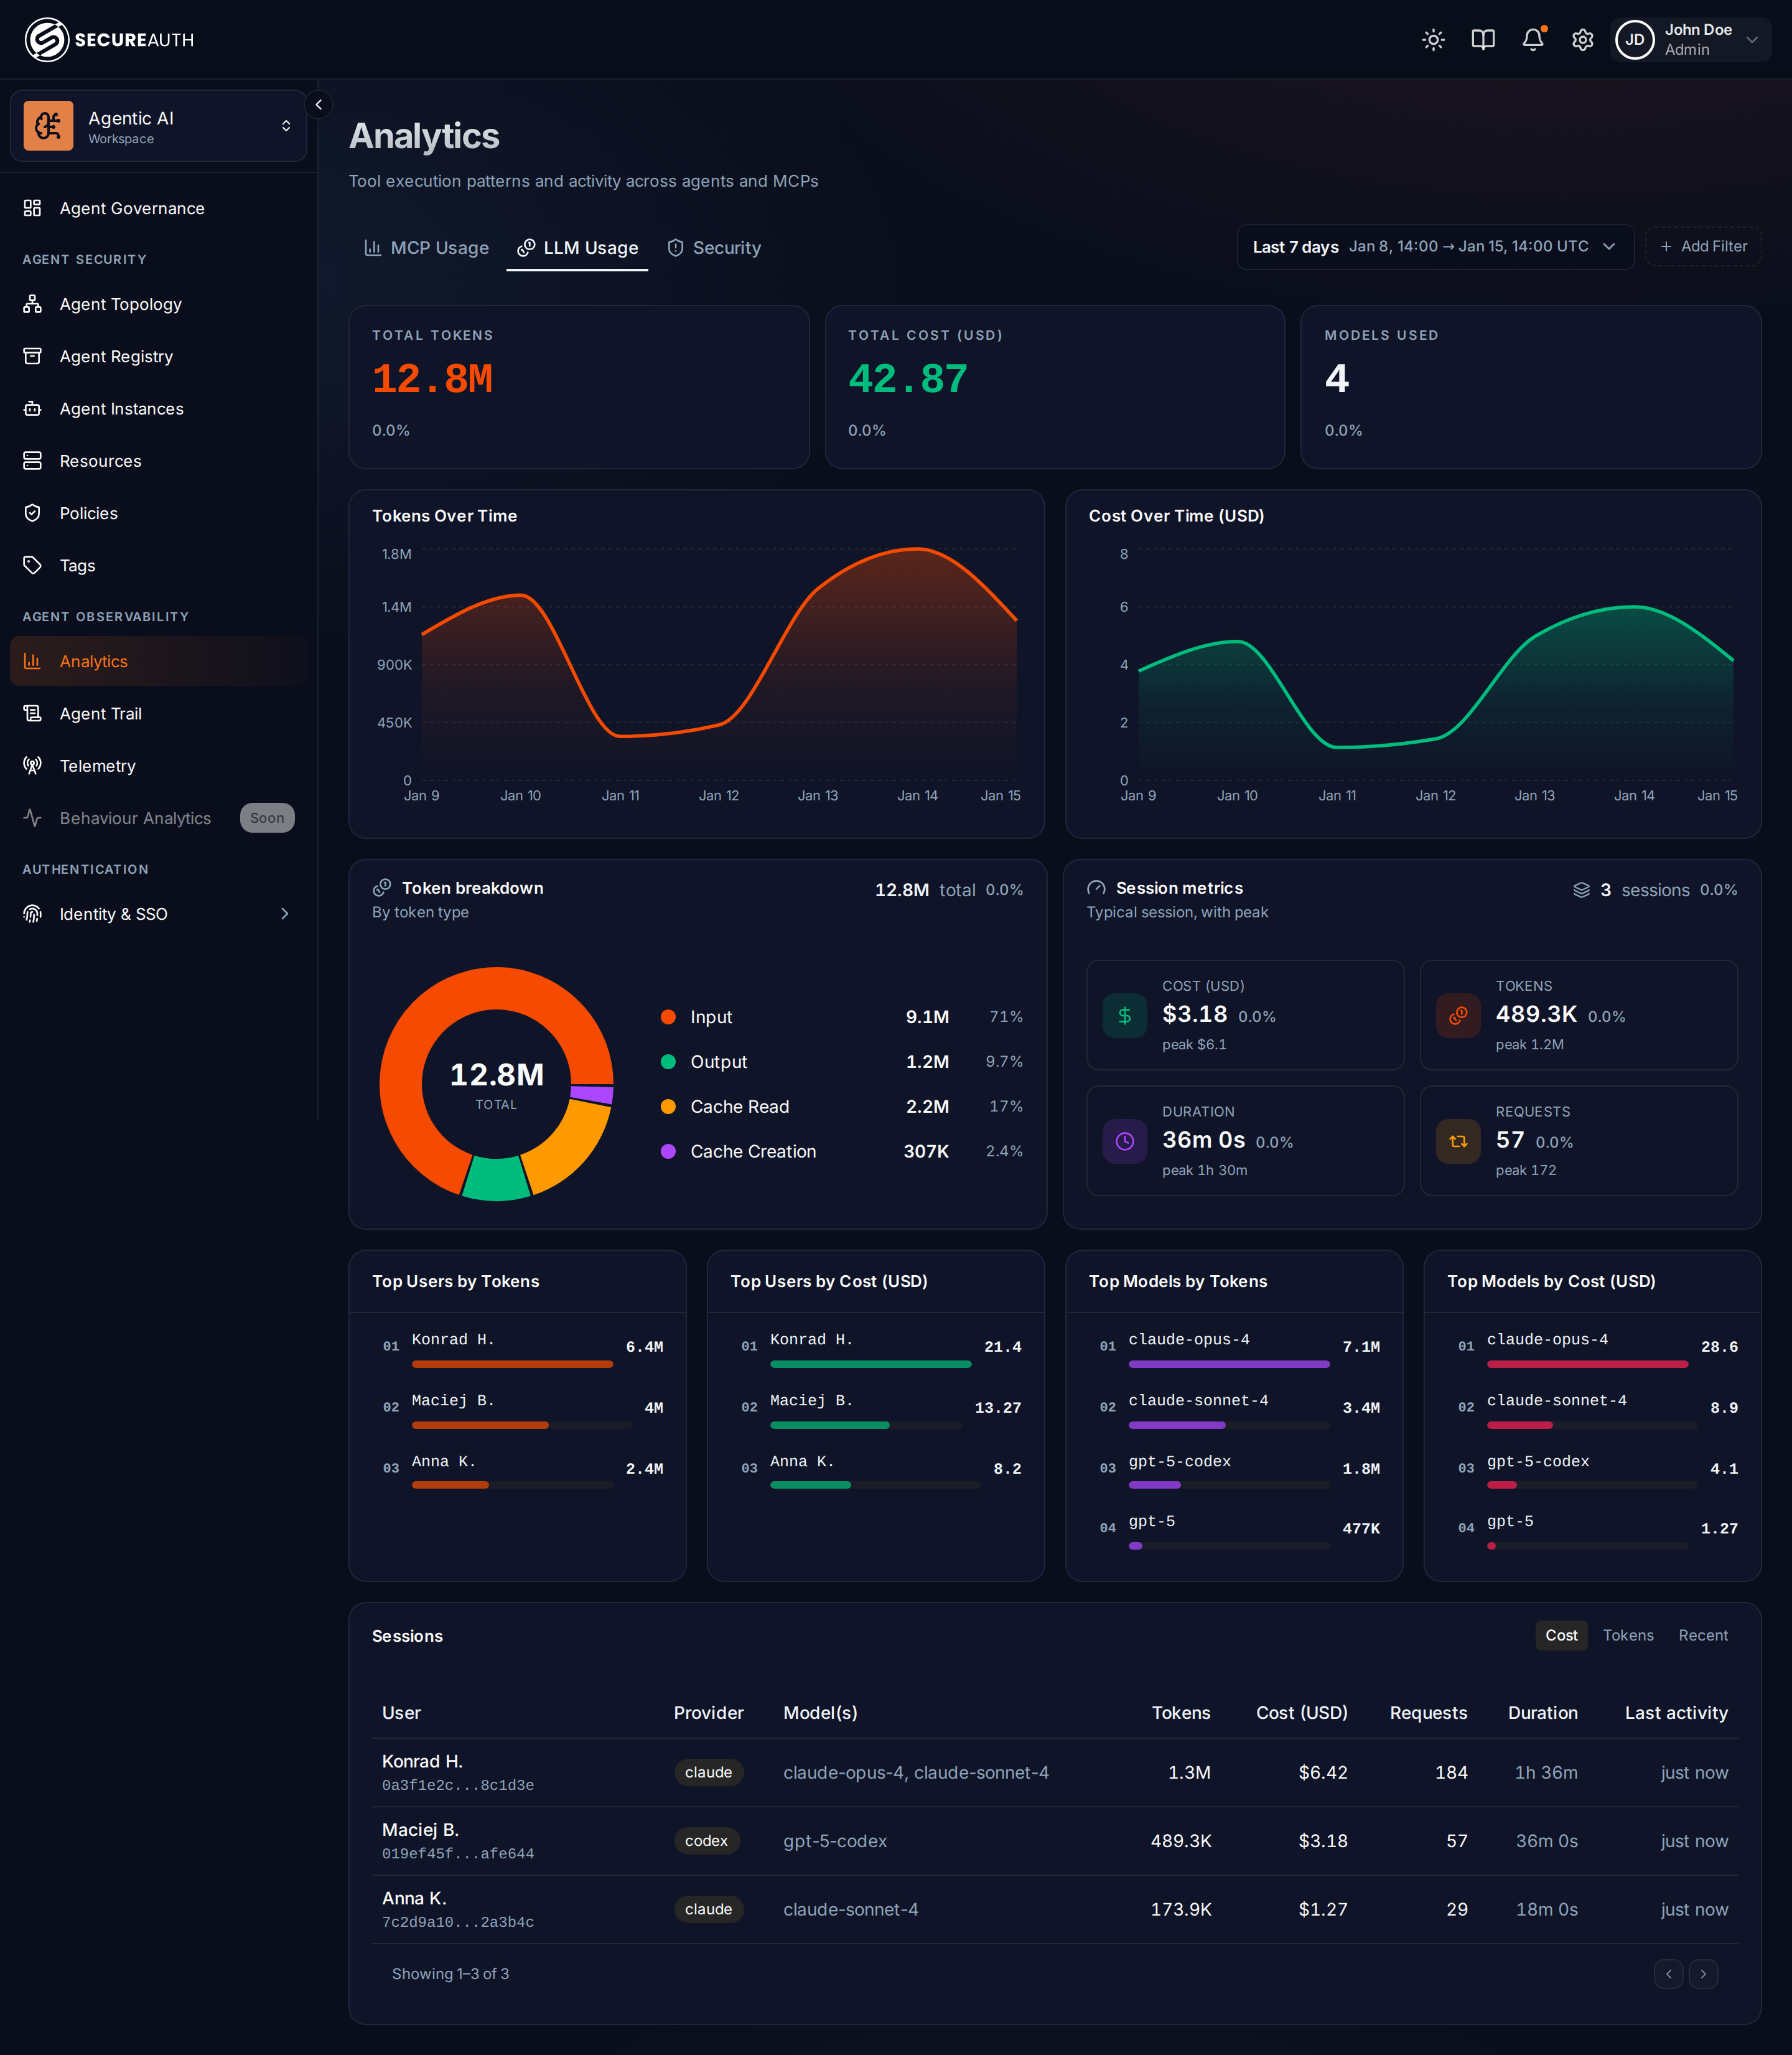Click the Add Filter button
The width and height of the screenshot is (1792, 2055).
[x=1703, y=247]
